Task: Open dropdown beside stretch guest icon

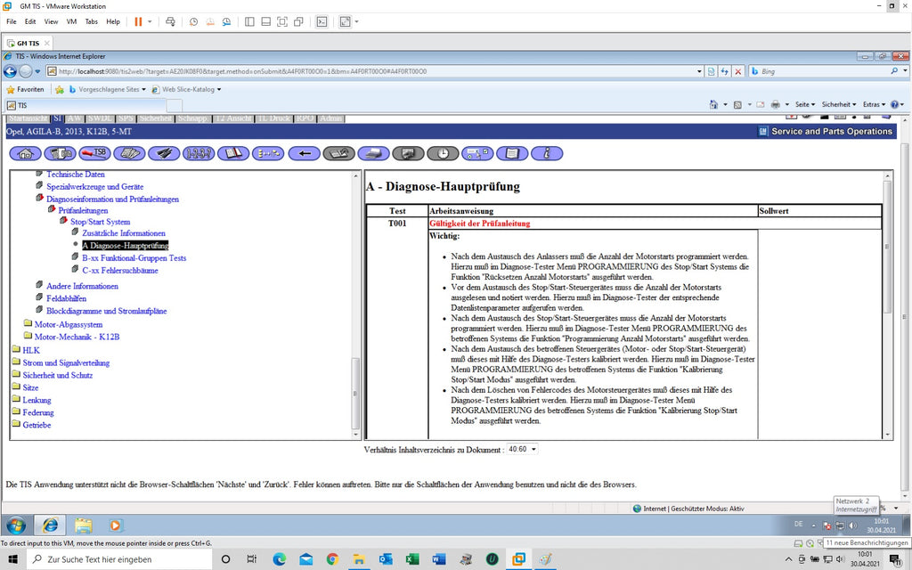Action: point(356,21)
